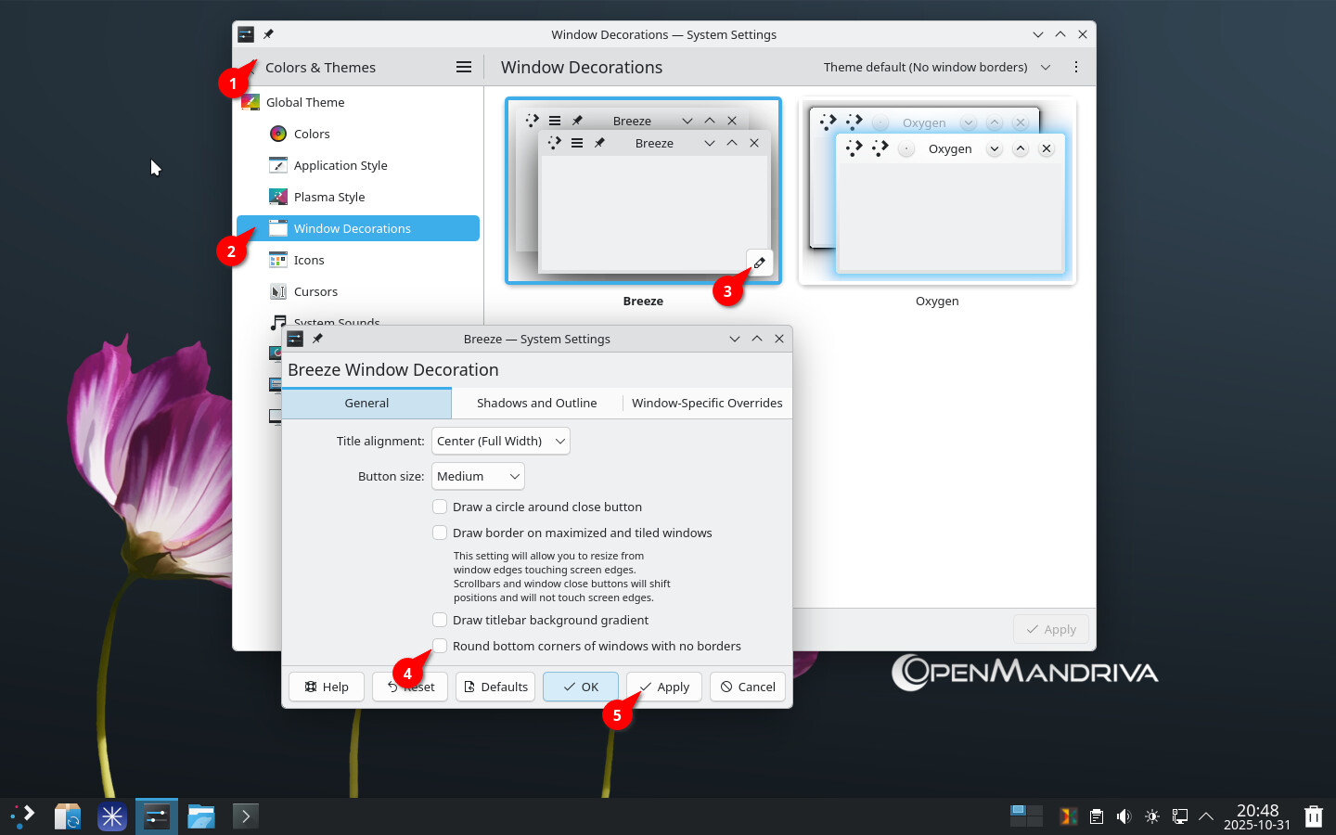Pin the Breeze dialog using pin icon
Image resolution: width=1336 pixels, height=835 pixels.
point(317,339)
